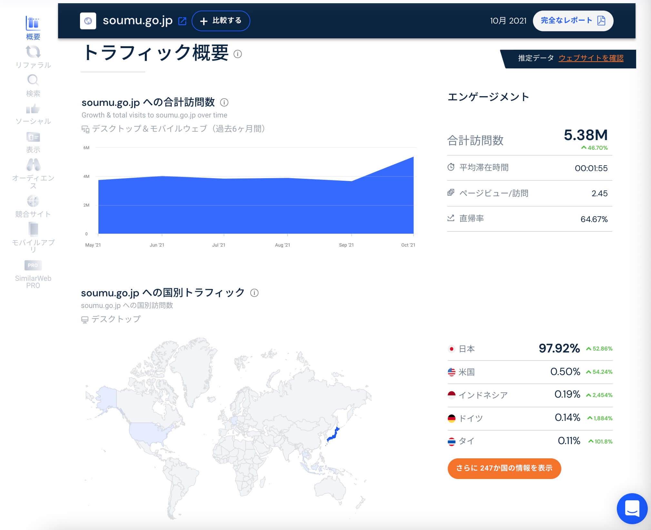The width and height of the screenshot is (651, 530).
Task: Download the 完全なレポート full report
Action: pyautogui.click(x=573, y=21)
